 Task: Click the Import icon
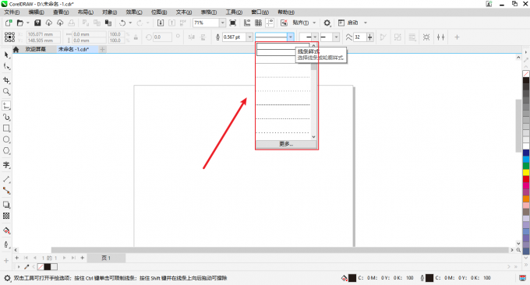[161, 23]
